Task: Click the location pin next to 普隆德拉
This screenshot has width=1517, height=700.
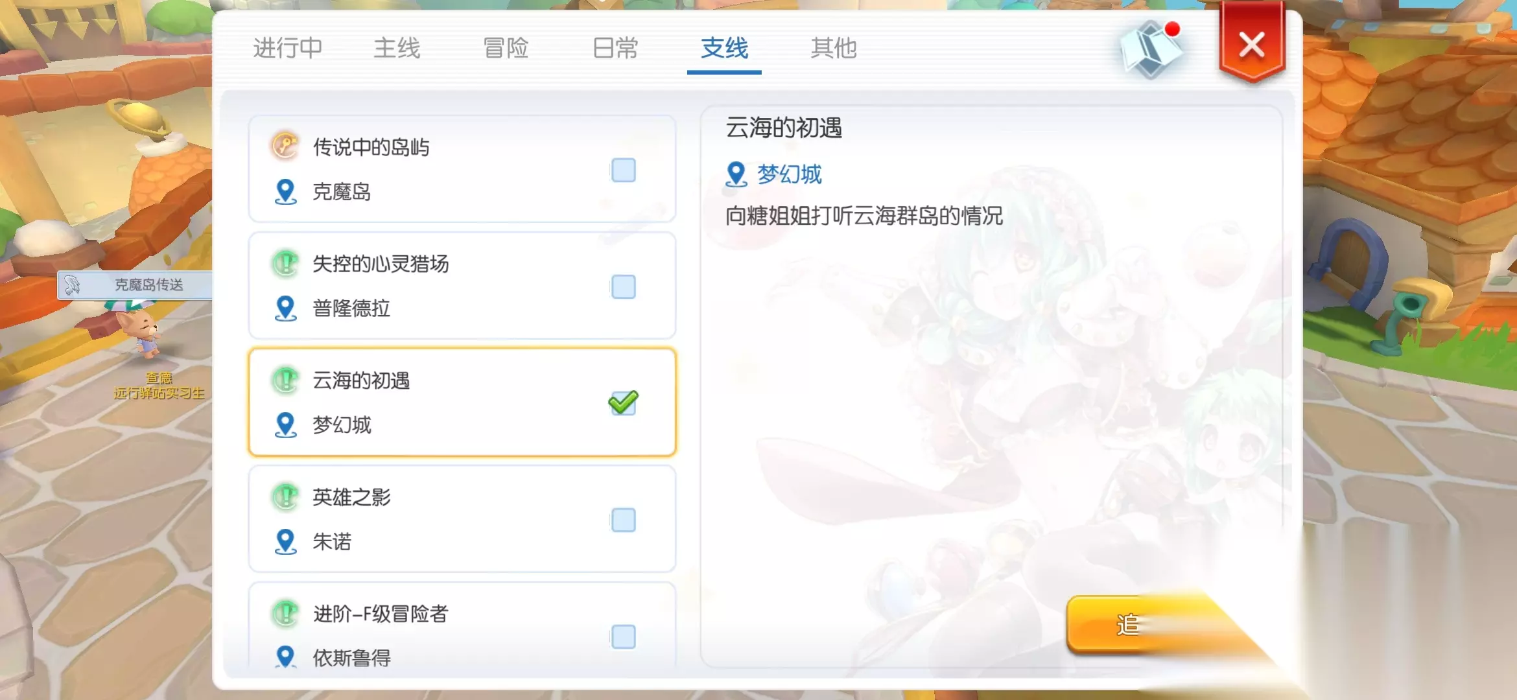Action: pyautogui.click(x=285, y=309)
